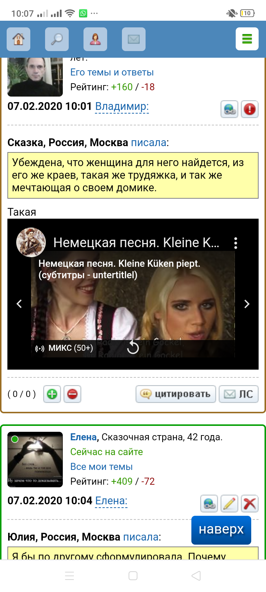Downvote the post with red minus
This screenshot has height=592, width=266.
point(72,394)
